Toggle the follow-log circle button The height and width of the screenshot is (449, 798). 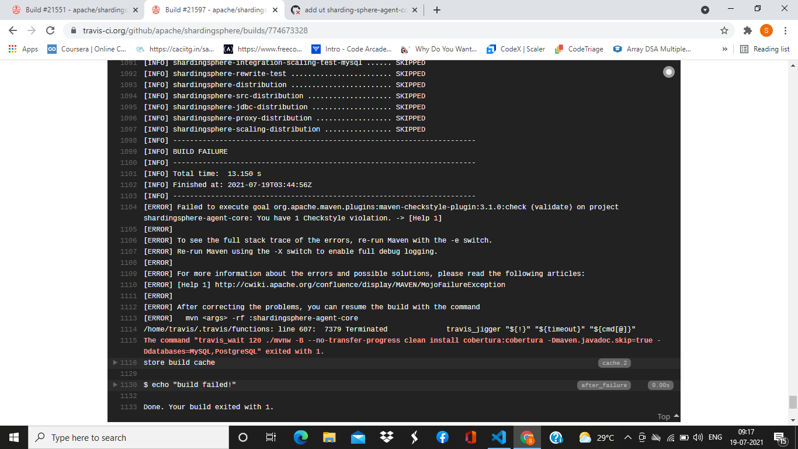click(x=669, y=72)
